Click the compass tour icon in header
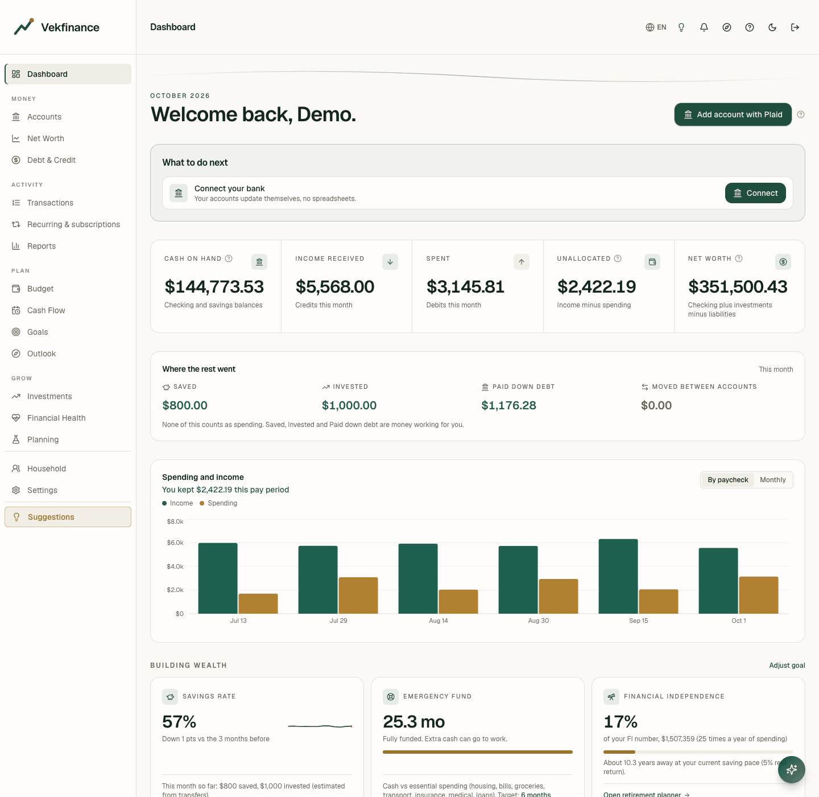The height and width of the screenshot is (797, 819). (727, 27)
